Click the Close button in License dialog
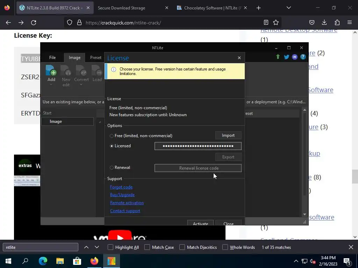358x268 pixels. pyautogui.click(x=229, y=223)
